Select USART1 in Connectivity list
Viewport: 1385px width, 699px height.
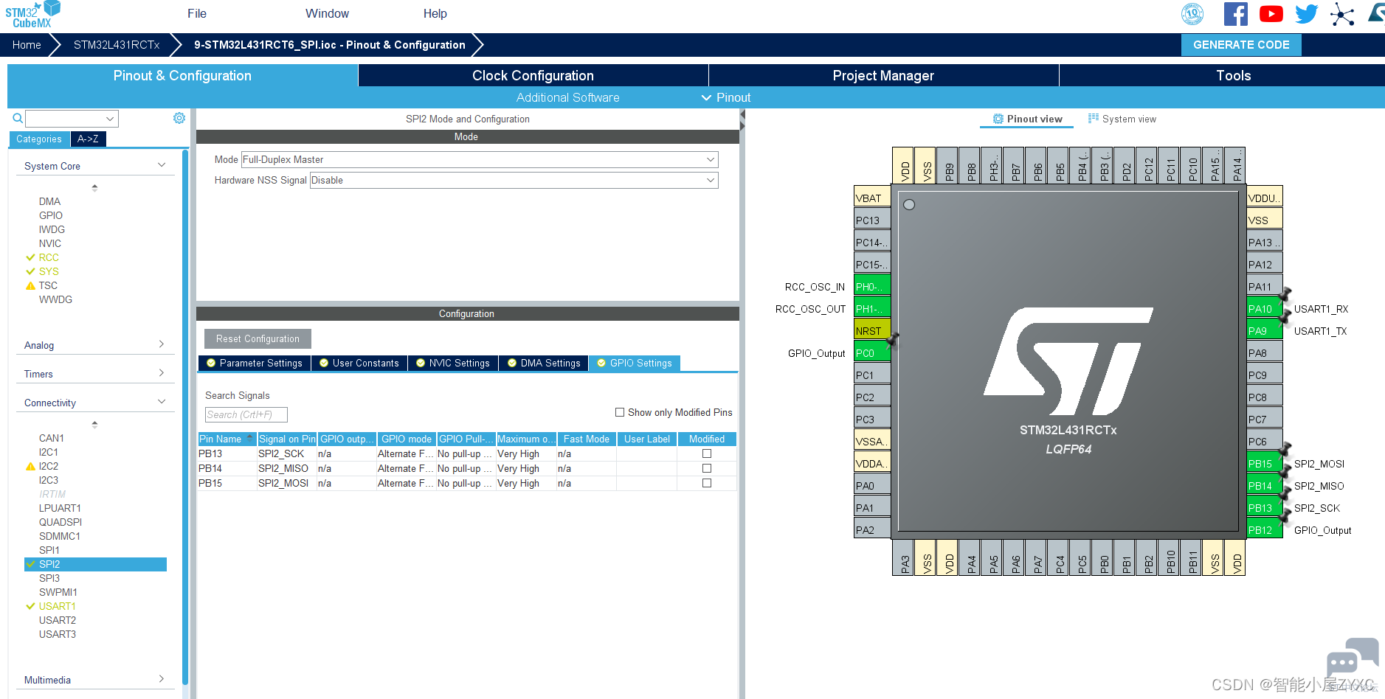[x=58, y=606]
